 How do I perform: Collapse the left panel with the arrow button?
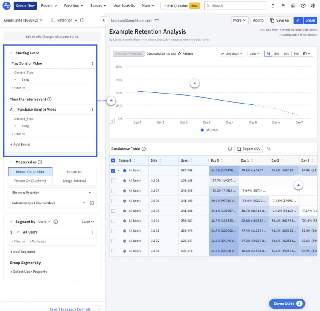coord(104,20)
